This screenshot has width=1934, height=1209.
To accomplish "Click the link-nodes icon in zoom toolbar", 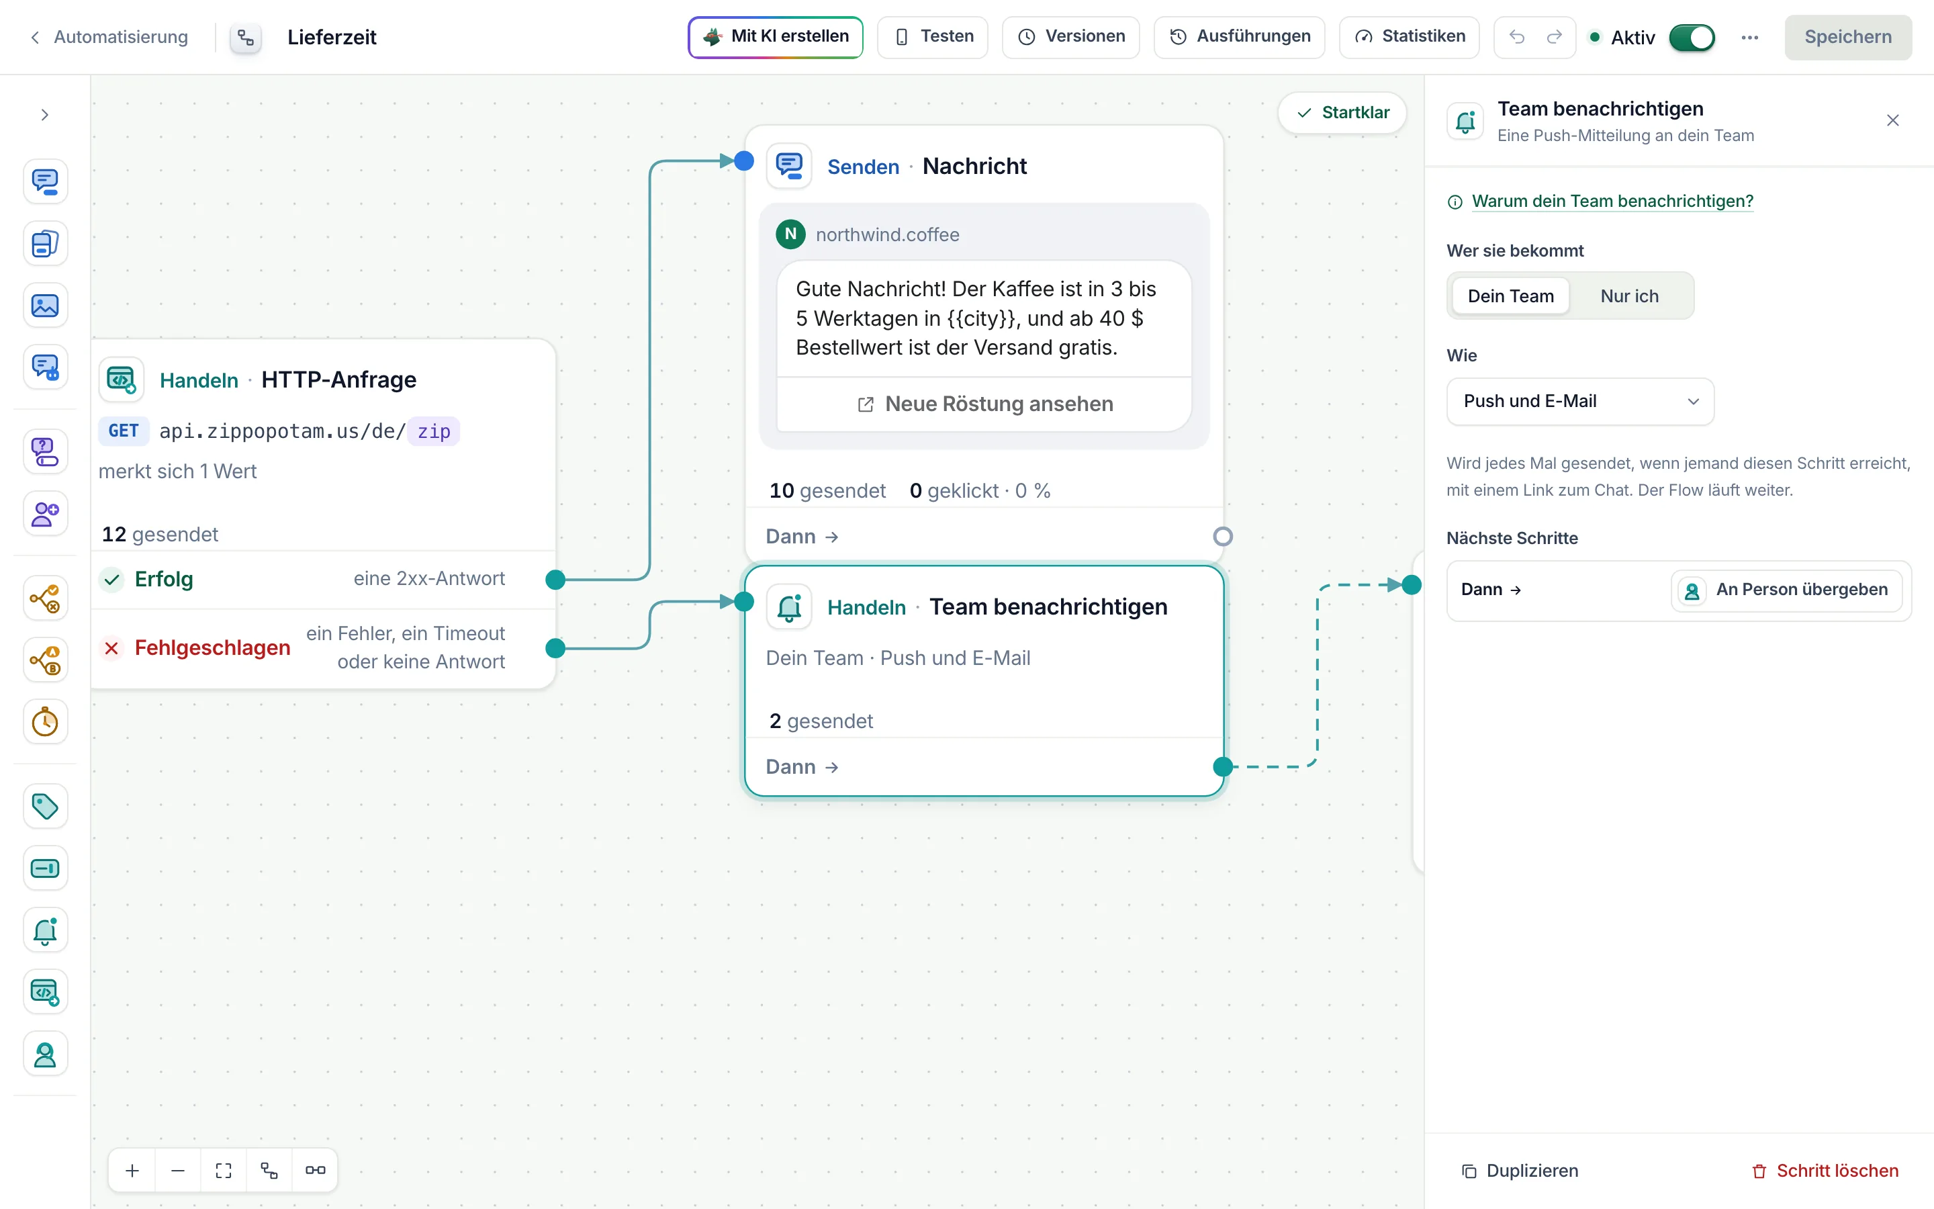I will (315, 1171).
